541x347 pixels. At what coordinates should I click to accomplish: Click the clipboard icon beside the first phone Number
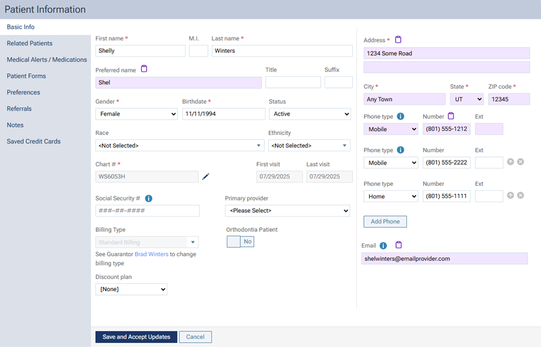coord(451,116)
